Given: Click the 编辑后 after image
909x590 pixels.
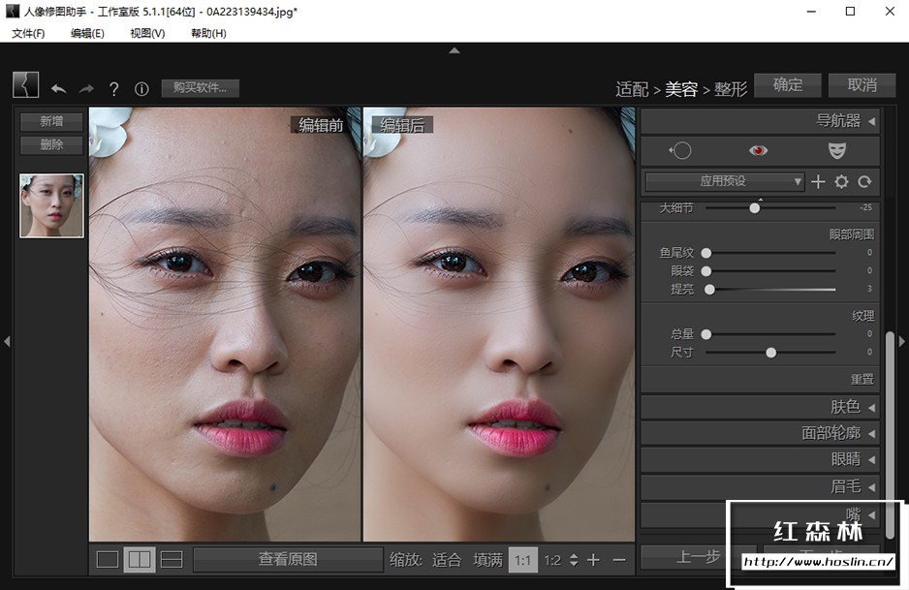Looking at the screenshot, I should click(x=499, y=324).
